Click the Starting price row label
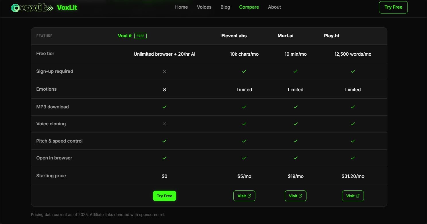427x224 pixels. pyautogui.click(x=51, y=176)
